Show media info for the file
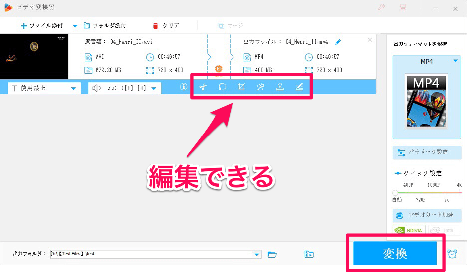The height and width of the screenshot is (272, 467). pos(183,87)
